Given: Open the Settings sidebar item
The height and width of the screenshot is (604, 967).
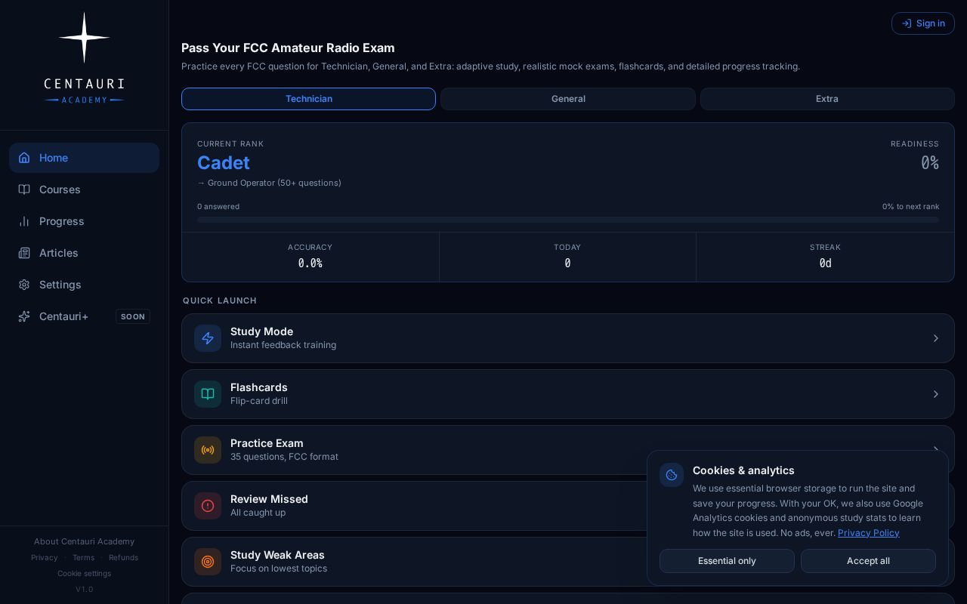Looking at the screenshot, I should click(84, 285).
